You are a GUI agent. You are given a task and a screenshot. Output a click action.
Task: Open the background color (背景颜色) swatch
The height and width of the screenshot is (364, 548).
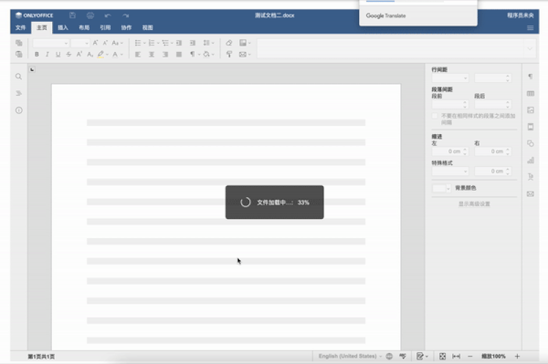pos(441,188)
